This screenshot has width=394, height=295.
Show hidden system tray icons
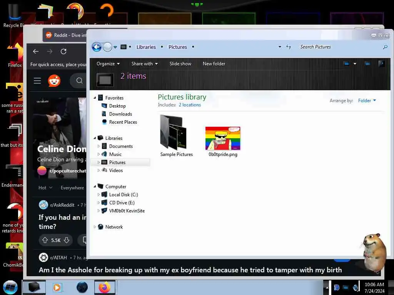coord(327,288)
